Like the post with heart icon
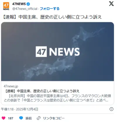Viewport: 117px width, 122px height. [x=4, y=118]
